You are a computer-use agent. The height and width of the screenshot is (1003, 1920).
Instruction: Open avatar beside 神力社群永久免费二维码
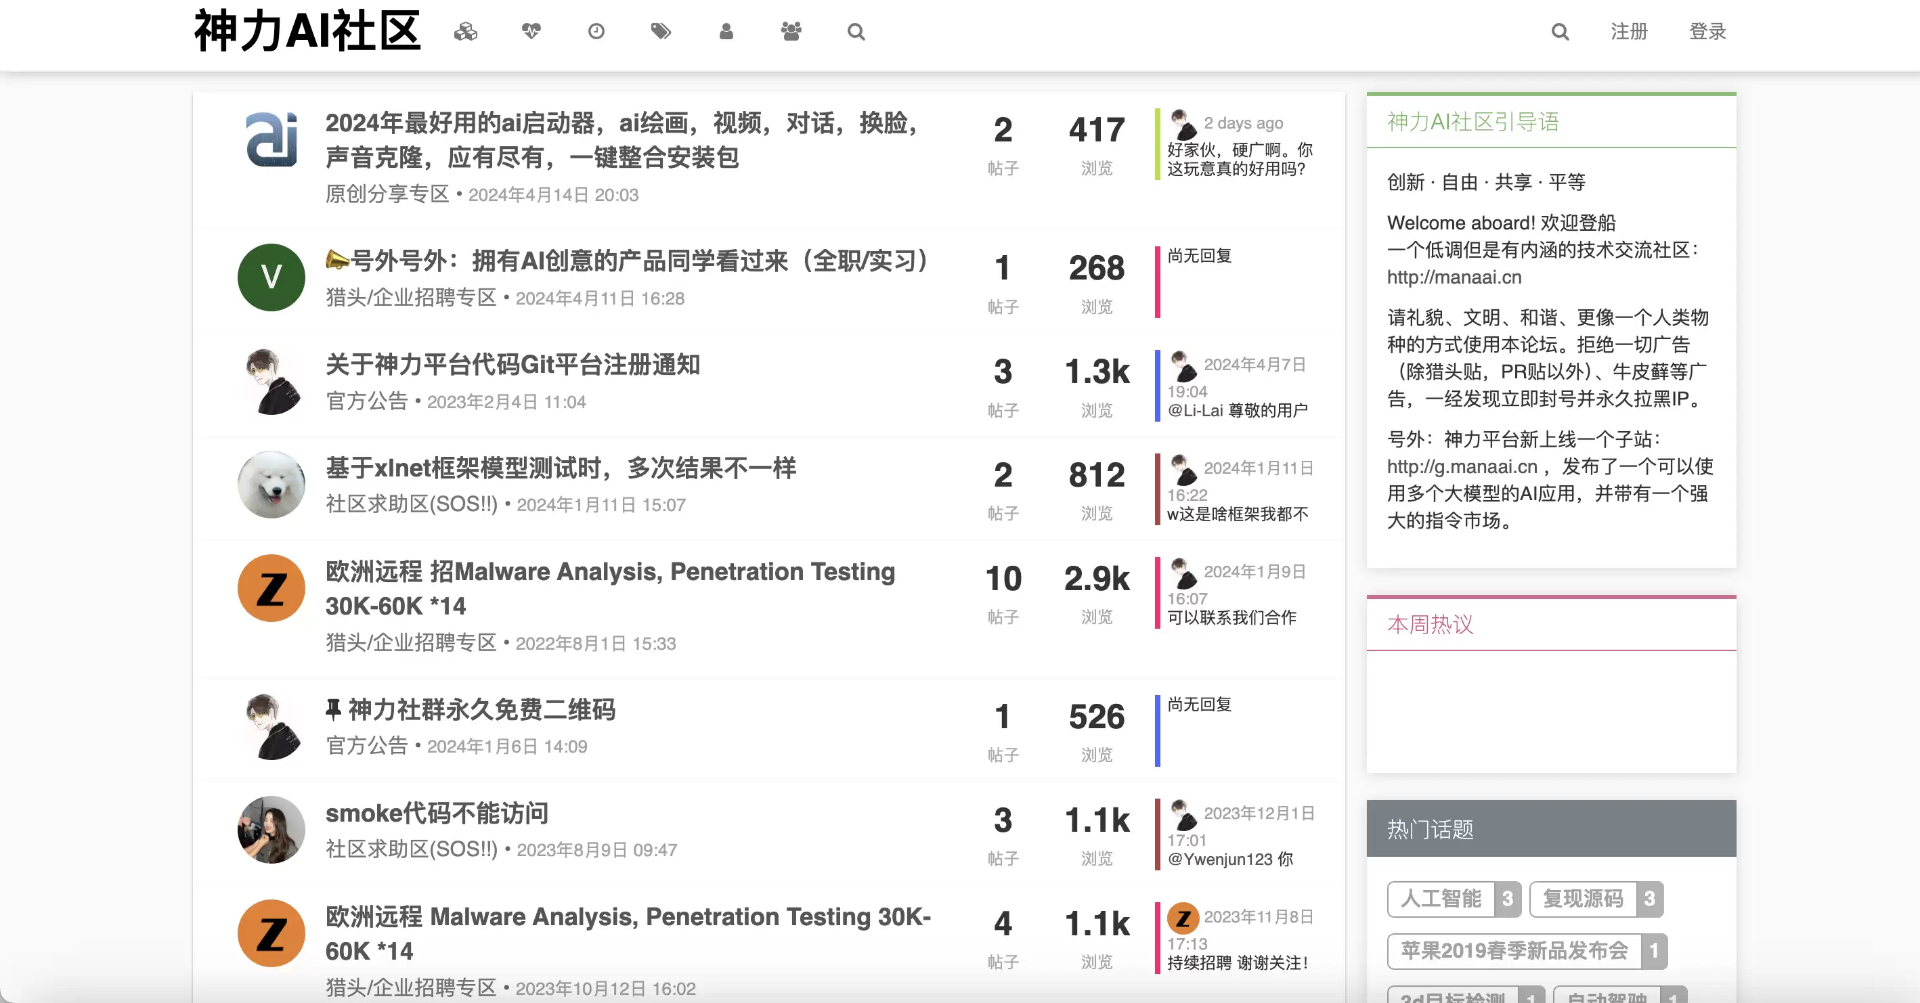click(271, 726)
